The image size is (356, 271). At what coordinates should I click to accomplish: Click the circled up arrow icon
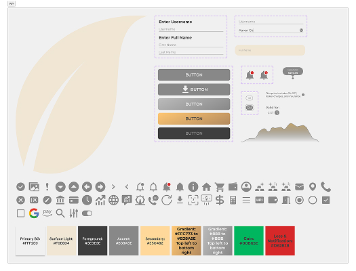click(x=74, y=187)
